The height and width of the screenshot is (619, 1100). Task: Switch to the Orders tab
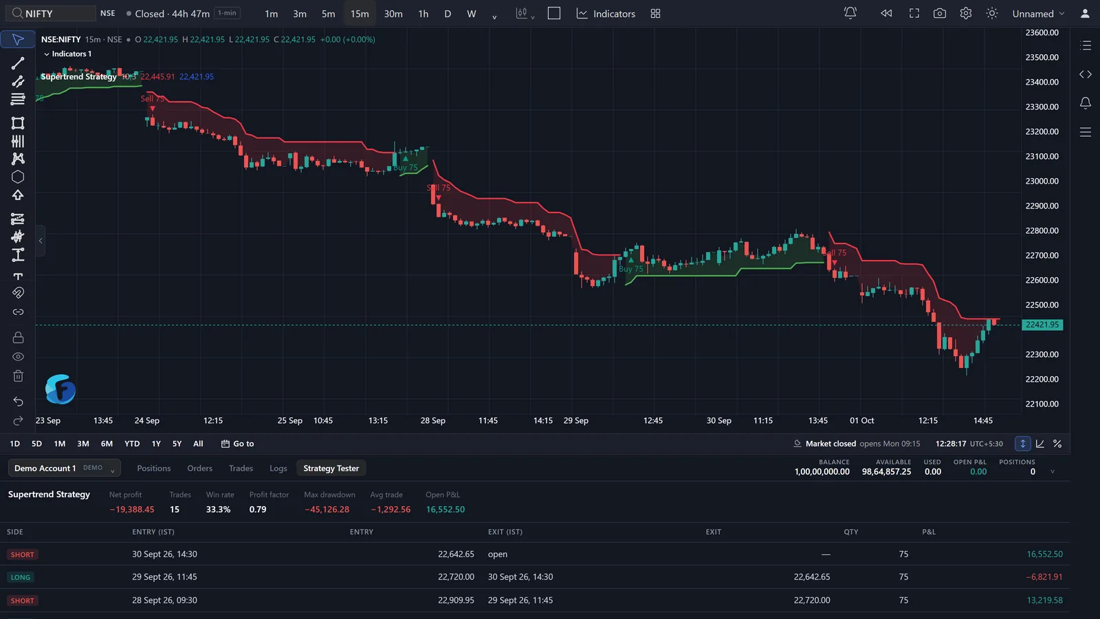pyautogui.click(x=199, y=468)
